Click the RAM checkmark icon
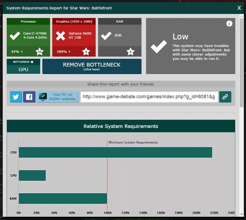The height and width of the screenshot is (220, 246). (106, 36)
